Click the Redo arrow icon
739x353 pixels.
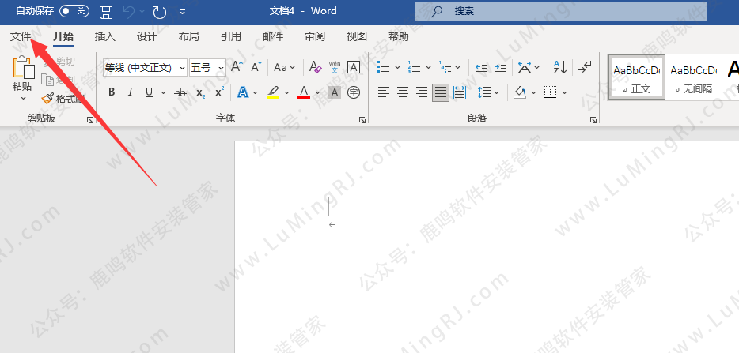tap(160, 12)
